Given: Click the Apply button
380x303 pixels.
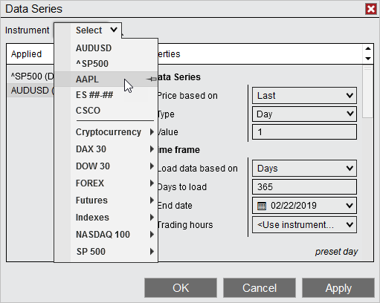Looking at the screenshot, I should [x=338, y=288].
